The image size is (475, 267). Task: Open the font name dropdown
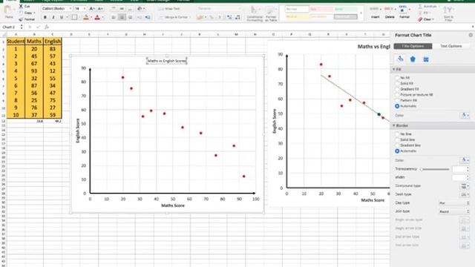coord(71,9)
